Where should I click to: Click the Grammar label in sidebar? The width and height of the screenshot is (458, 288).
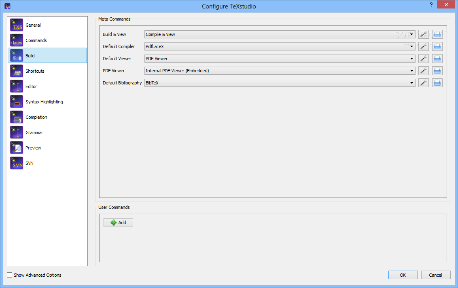pyautogui.click(x=34, y=132)
